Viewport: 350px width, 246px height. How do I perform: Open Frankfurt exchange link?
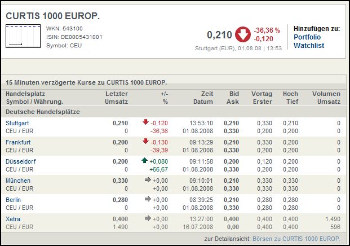[x=18, y=142]
